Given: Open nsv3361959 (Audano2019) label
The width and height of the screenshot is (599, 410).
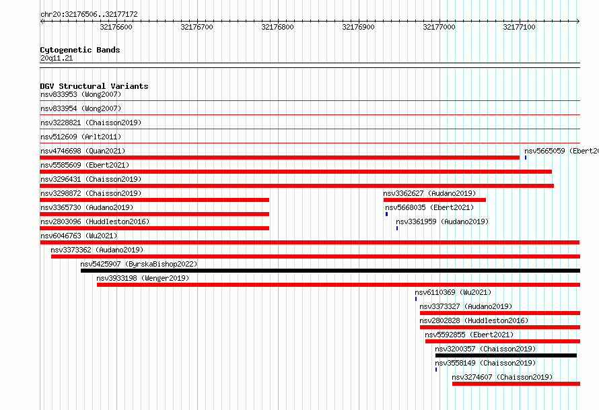Looking at the screenshot, I should point(442,221).
